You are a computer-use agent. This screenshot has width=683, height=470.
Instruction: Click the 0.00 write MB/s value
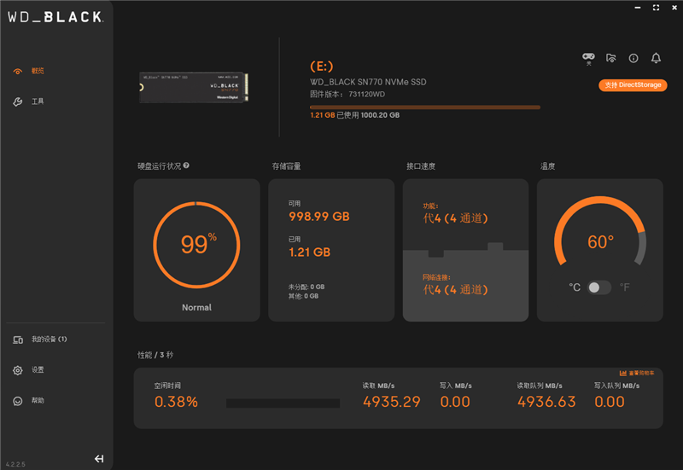pyautogui.click(x=455, y=402)
